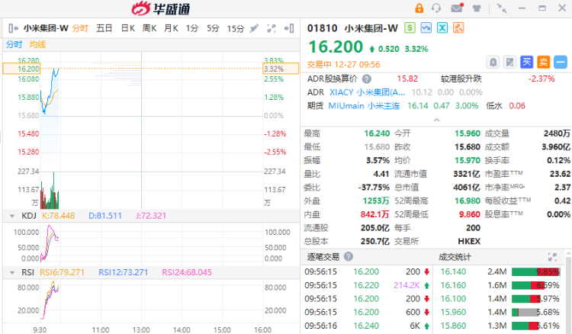Click the 9.85% volume distribution bar
572x334 pixels.
535,271
